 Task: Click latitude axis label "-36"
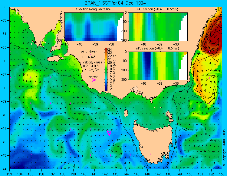coord(3,61)
